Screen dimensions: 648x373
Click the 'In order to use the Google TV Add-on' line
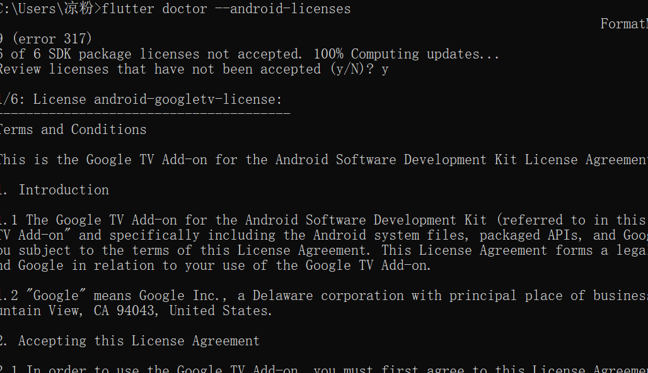[x=324, y=369]
